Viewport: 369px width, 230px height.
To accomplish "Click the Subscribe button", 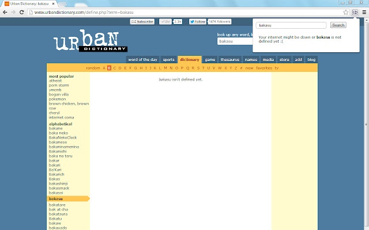I will 142,22.
